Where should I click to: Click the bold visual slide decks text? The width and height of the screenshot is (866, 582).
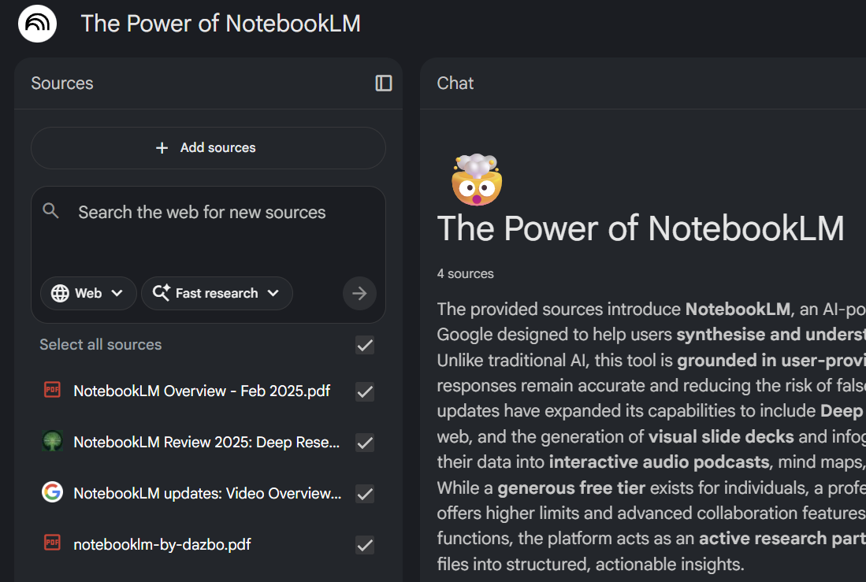pos(721,437)
